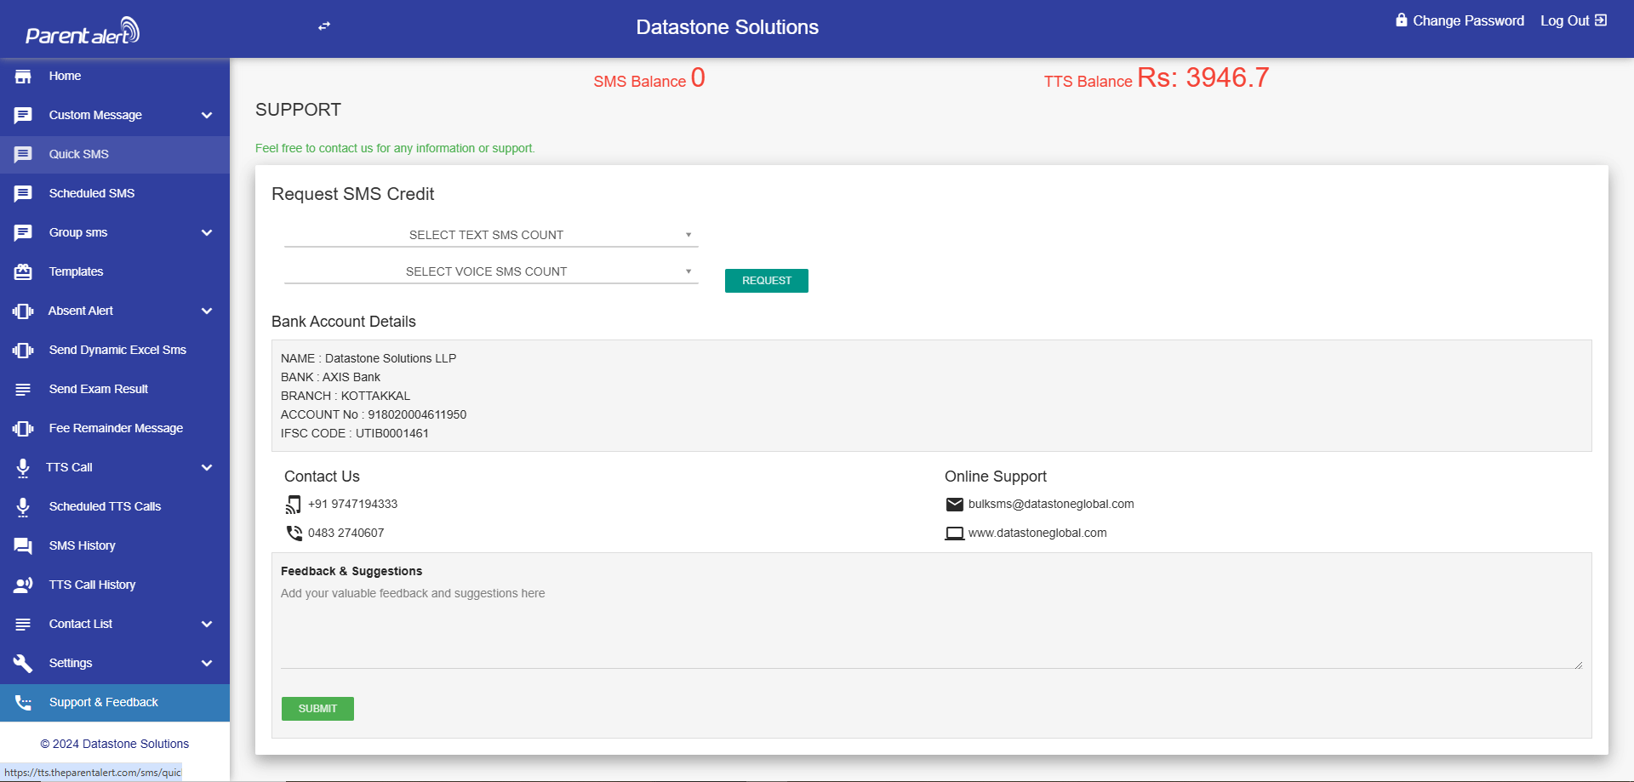Click the Scheduled TTS Calls microphone icon
The height and width of the screenshot is (782, 1634).
(x=23, y=507)
